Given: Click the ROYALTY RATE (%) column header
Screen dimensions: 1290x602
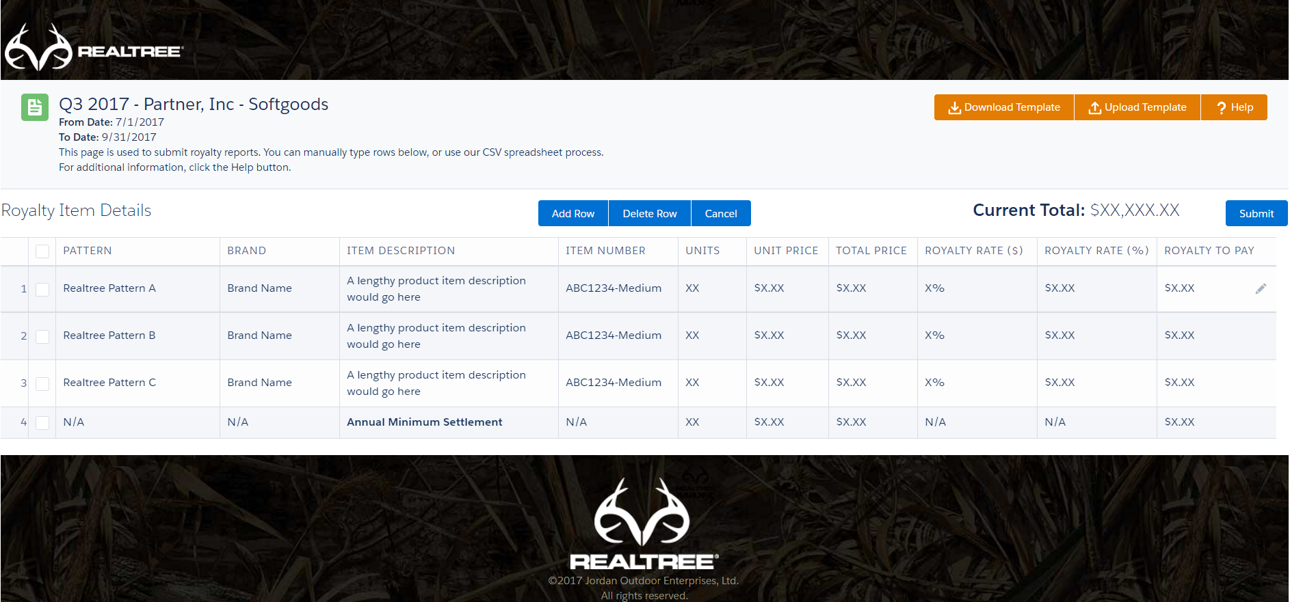Looking at the screenshot, I should point(1096,251).
